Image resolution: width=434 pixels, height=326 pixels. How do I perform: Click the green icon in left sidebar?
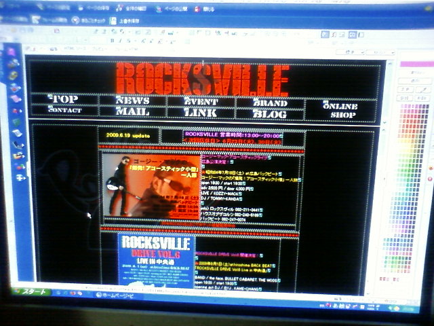pyautogui.click(x=16, y=122)
